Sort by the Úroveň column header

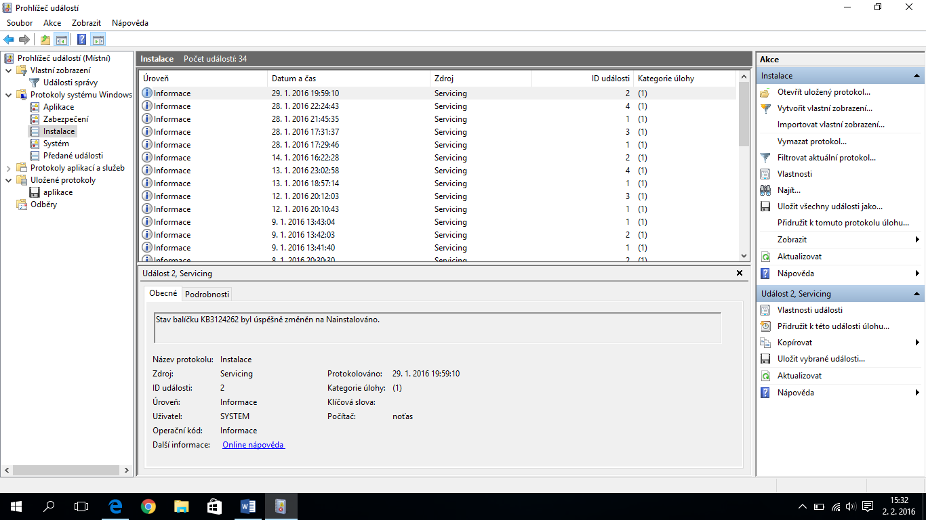(203, 79)
